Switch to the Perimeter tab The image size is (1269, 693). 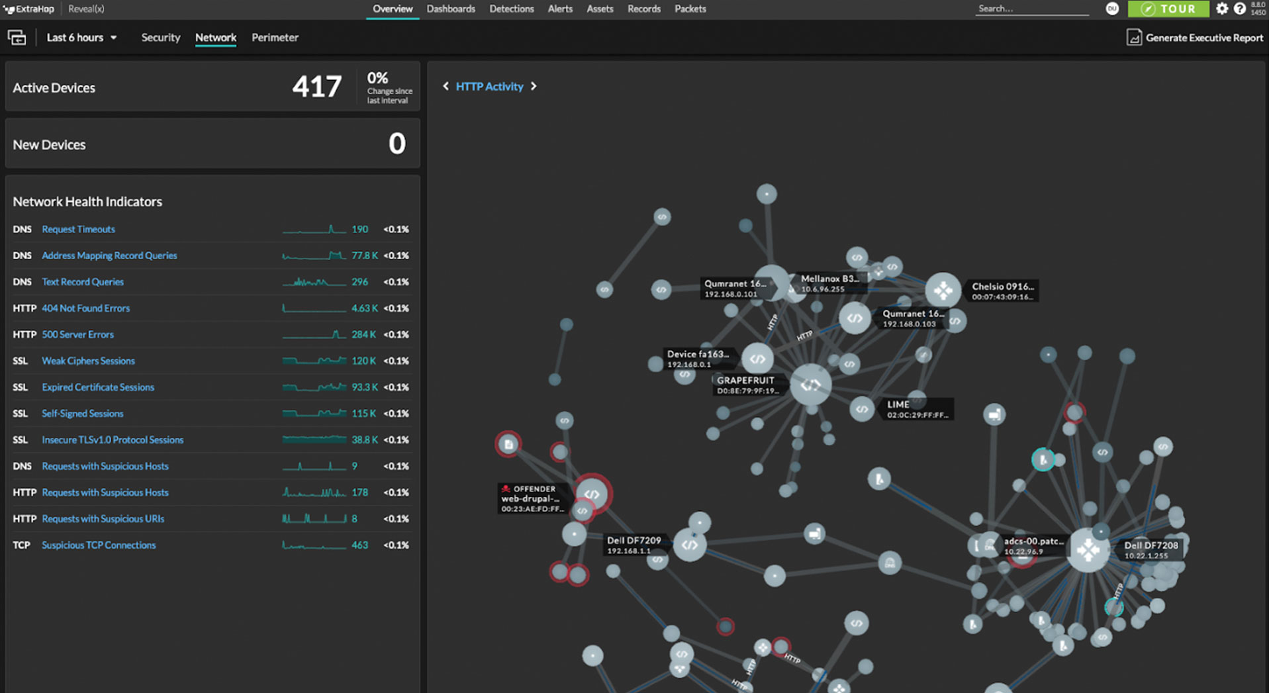[x=275, y=38]
